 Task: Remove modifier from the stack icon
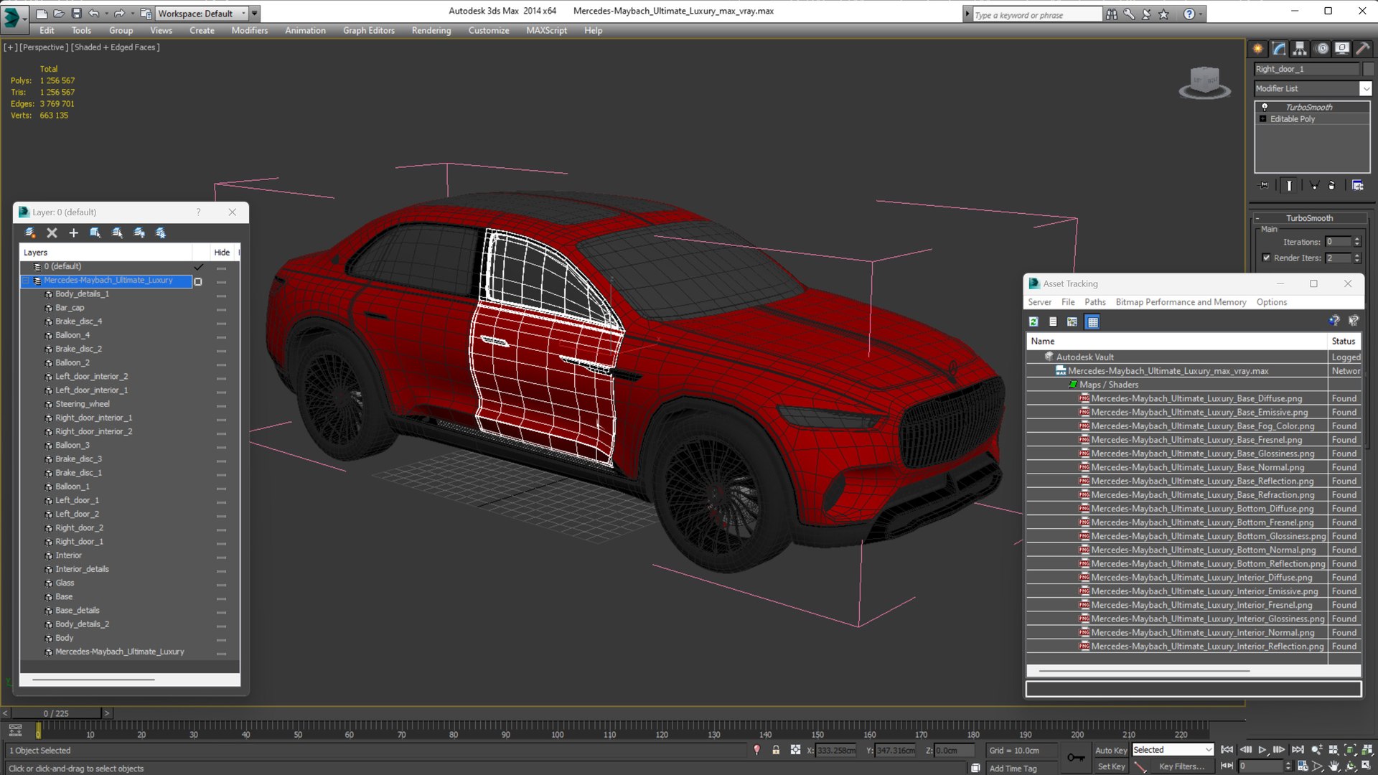click(x=1332, y=185)
